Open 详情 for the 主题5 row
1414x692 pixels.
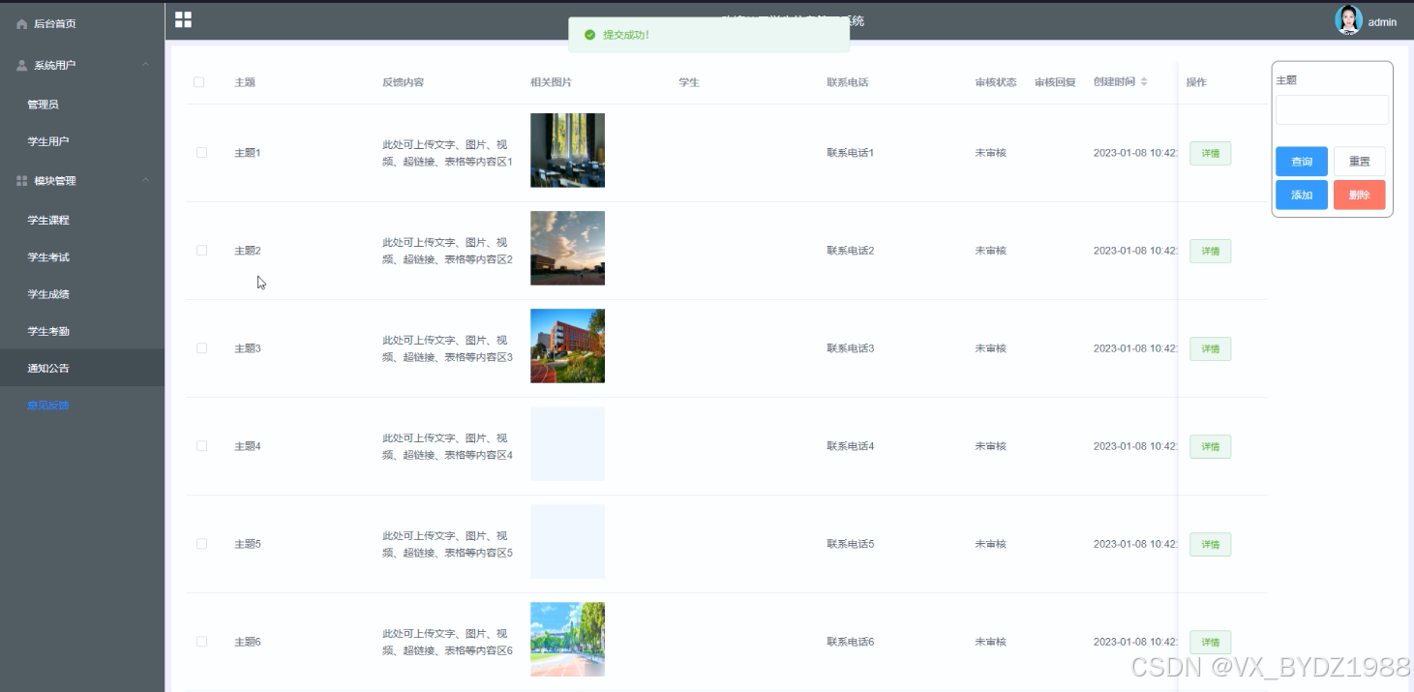(1210, 544)
